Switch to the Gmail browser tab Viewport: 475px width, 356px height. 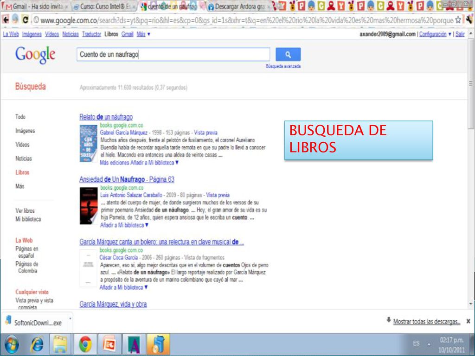[x=35, y=6]
